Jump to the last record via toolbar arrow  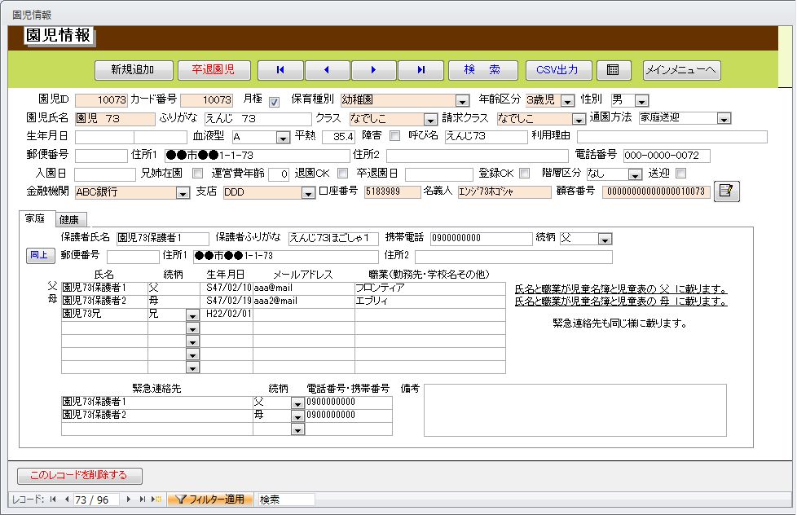point(421,70)
